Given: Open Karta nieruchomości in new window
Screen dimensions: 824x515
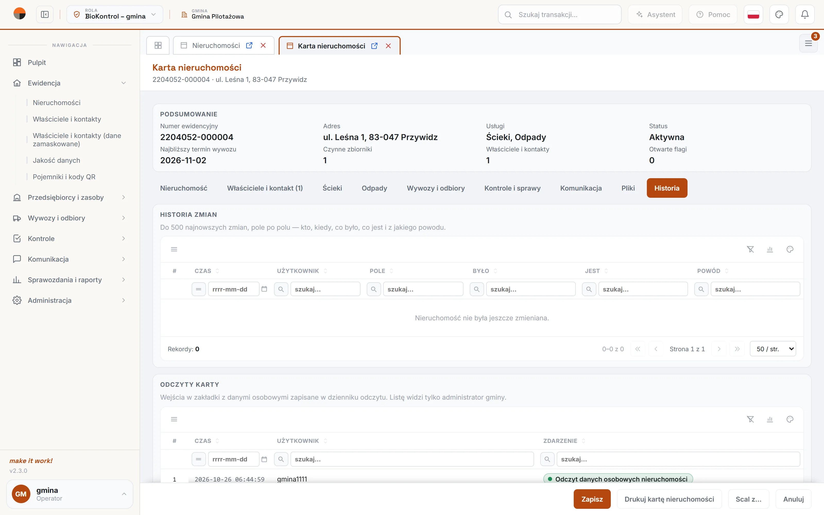Looking at the screenshot, I should point(374,46).
